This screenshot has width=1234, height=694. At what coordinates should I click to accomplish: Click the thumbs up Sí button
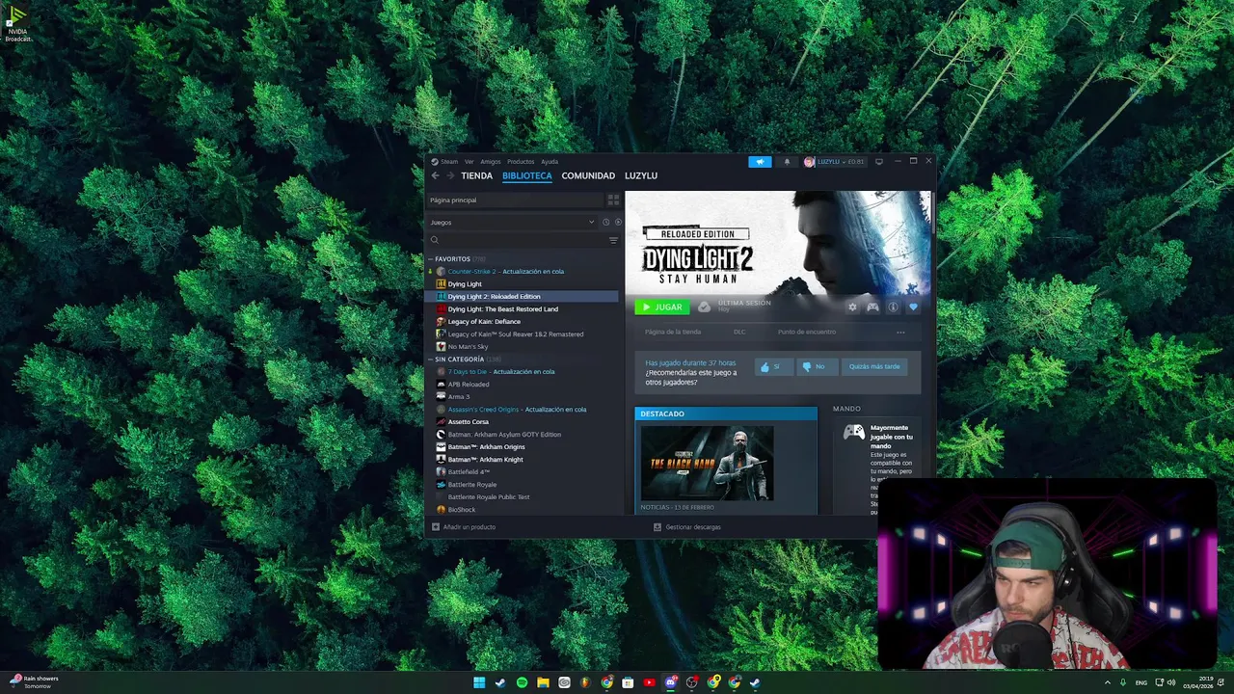pos(773,366)
